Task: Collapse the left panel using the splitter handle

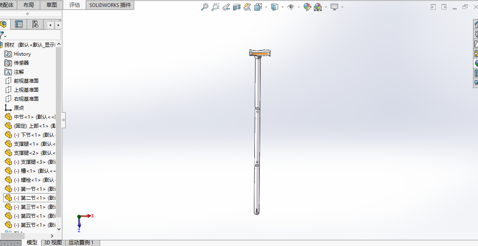Action: tap(64, 120)
